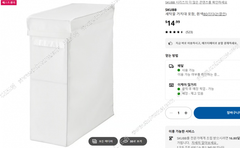Open the (523) review count
The width and height of the screenshot is (240, 148).
[189, 32]
